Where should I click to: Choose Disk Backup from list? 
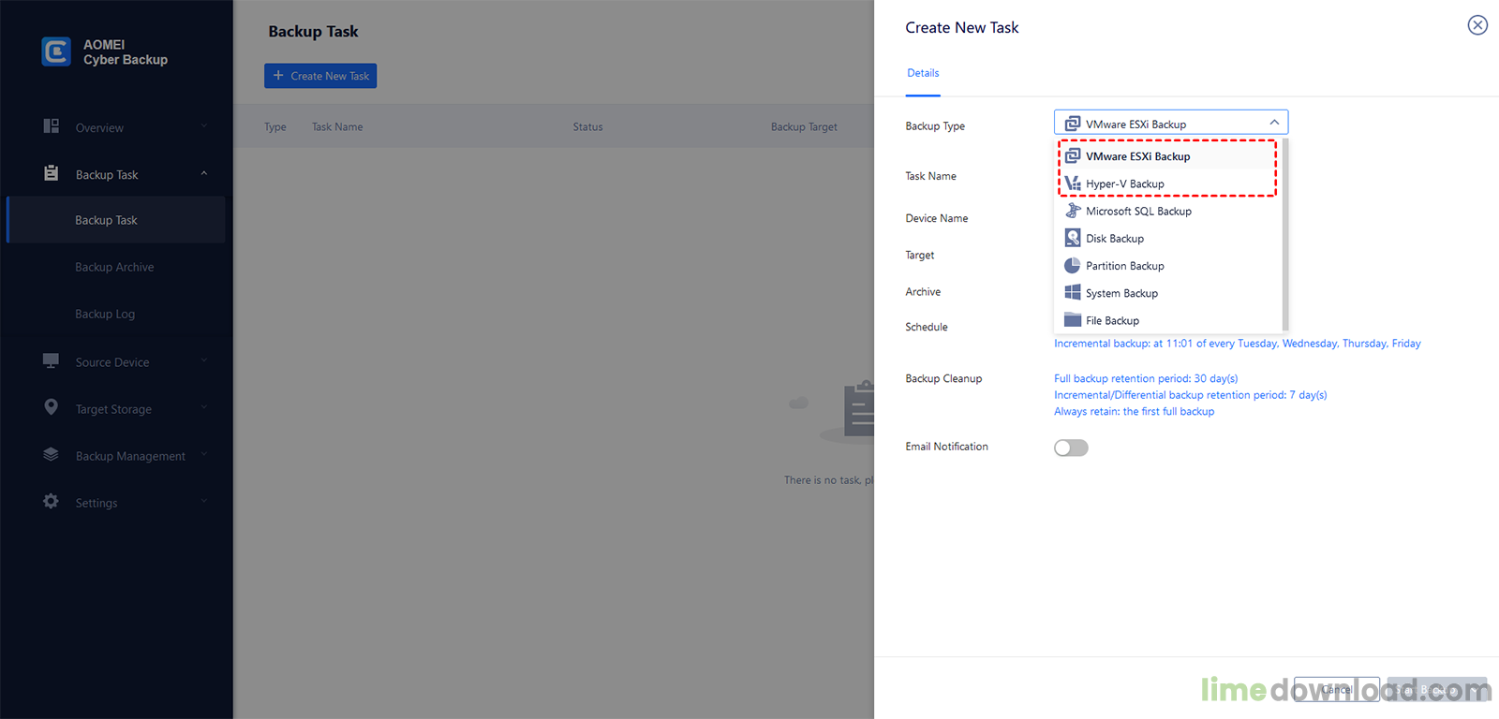[x=1167, y=238]
